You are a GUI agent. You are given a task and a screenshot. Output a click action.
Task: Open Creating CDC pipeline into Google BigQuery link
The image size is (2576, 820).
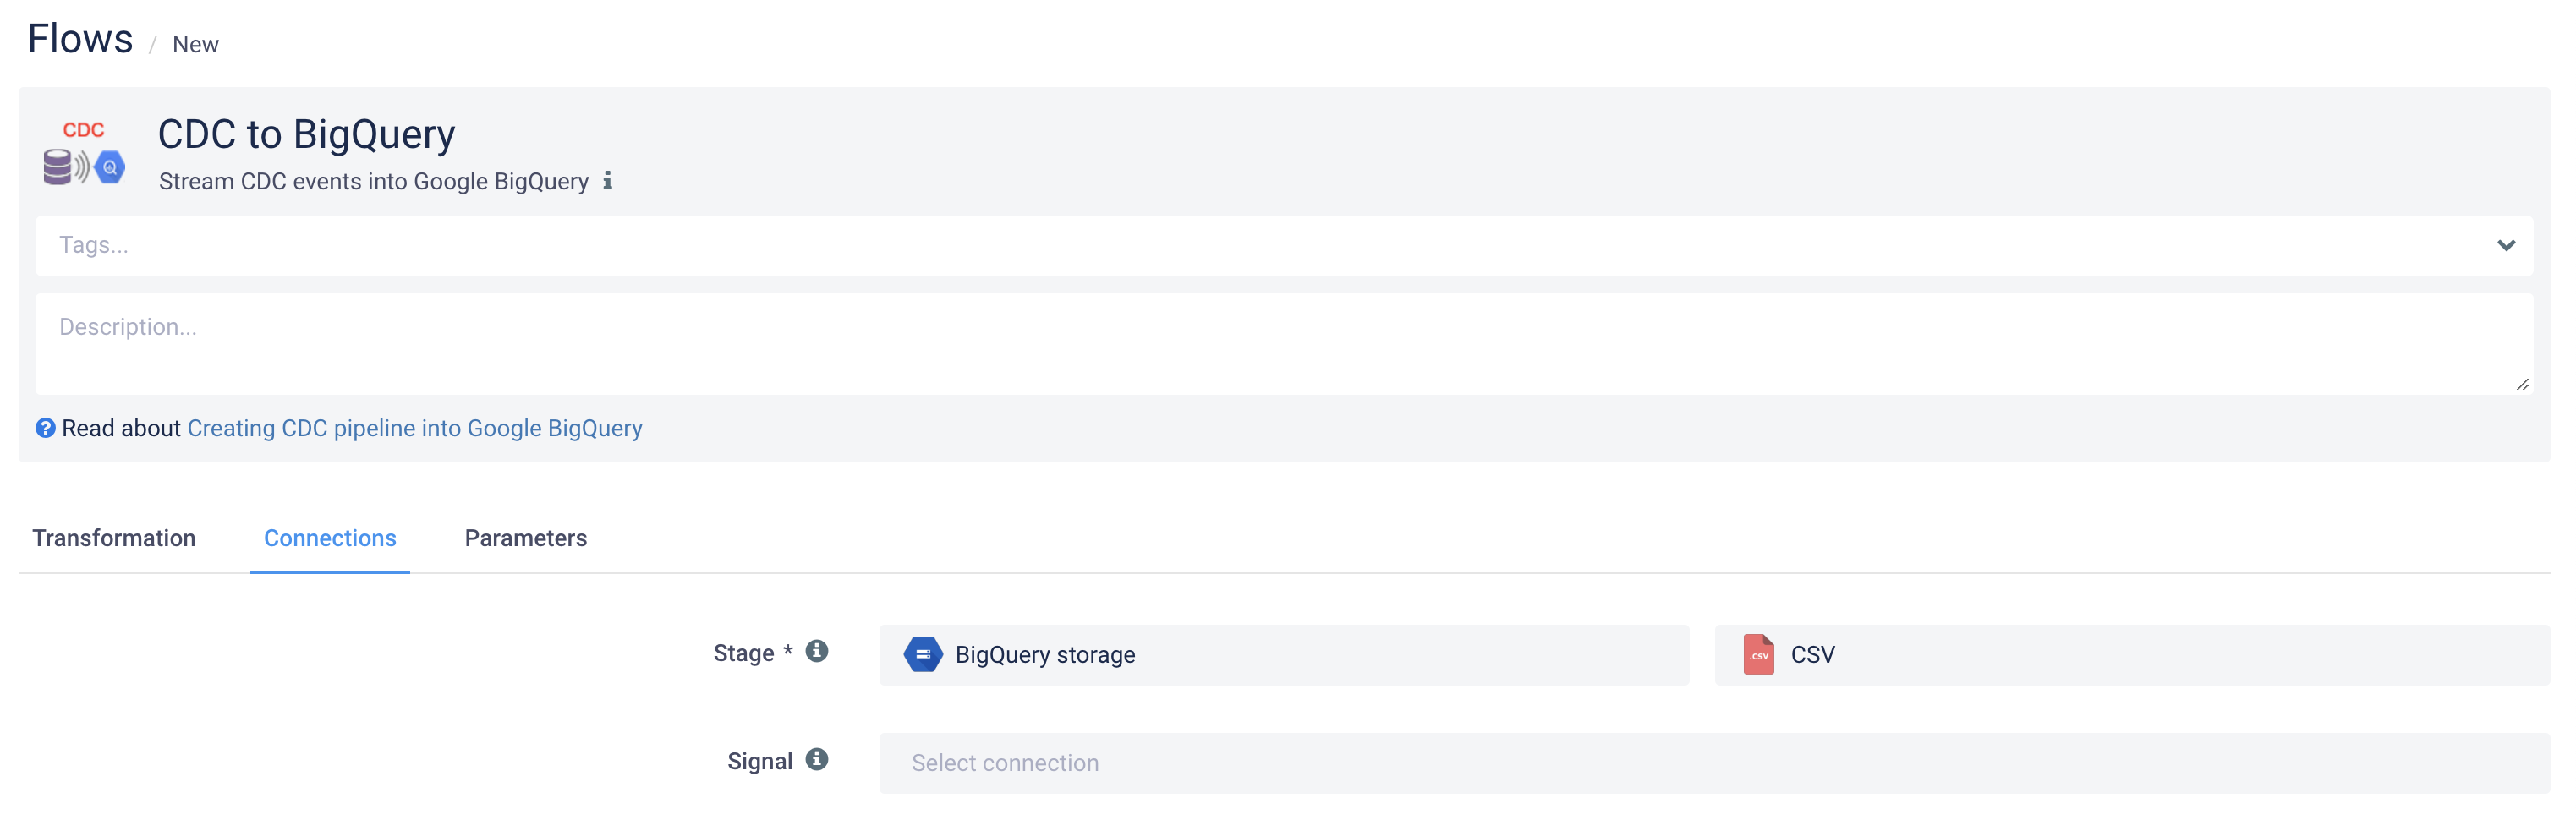tap(415, 428)
